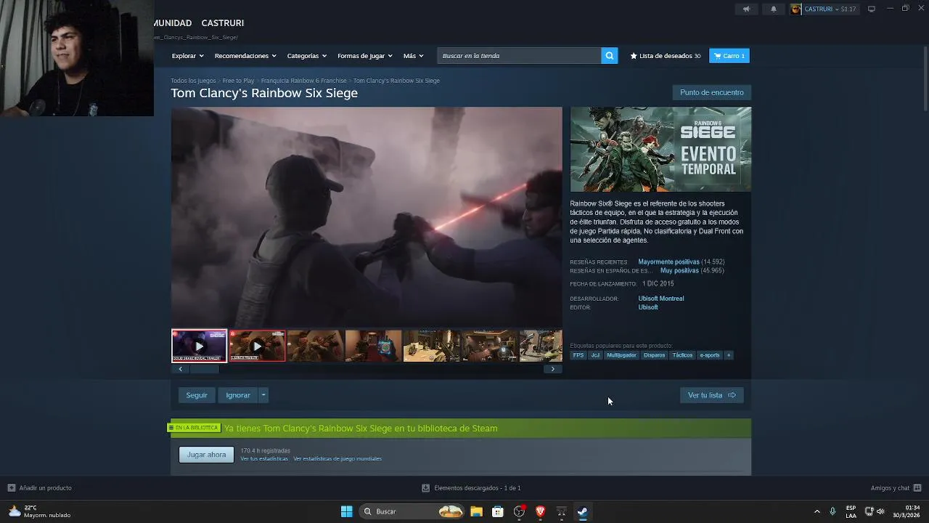This screenshot has height=523, width=929.
Task: Open Lista de deseados
Action: point(666,56)
